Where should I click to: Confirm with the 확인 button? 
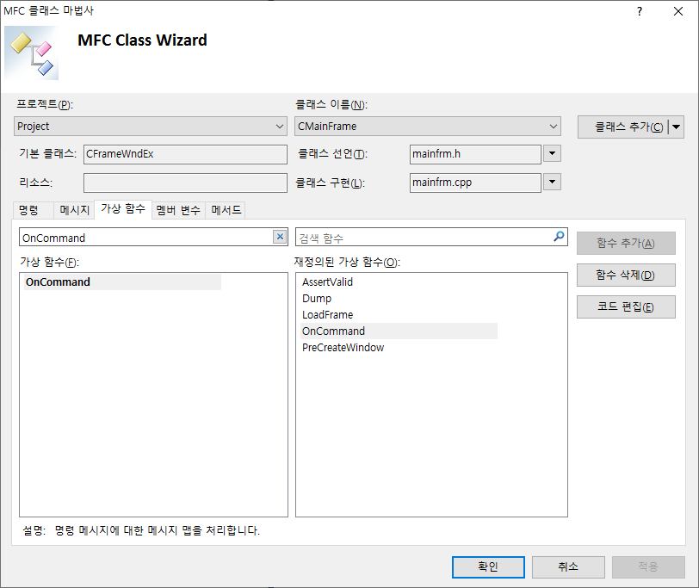pyautogui.click(x=488, y=566)
